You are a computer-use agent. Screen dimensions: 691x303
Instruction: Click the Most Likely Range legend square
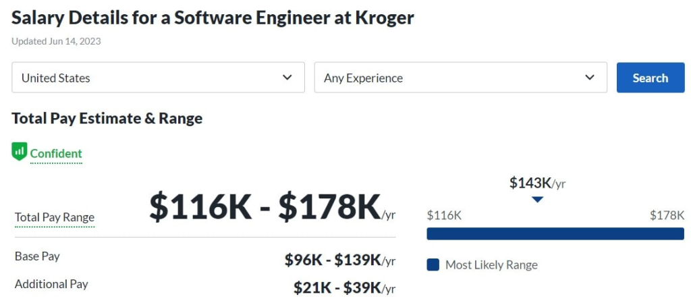click(x=433, y=265)
